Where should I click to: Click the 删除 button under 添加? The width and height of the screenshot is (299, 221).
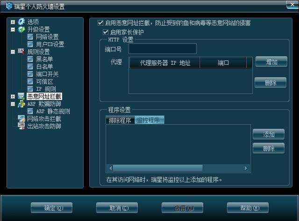(269, 148)
